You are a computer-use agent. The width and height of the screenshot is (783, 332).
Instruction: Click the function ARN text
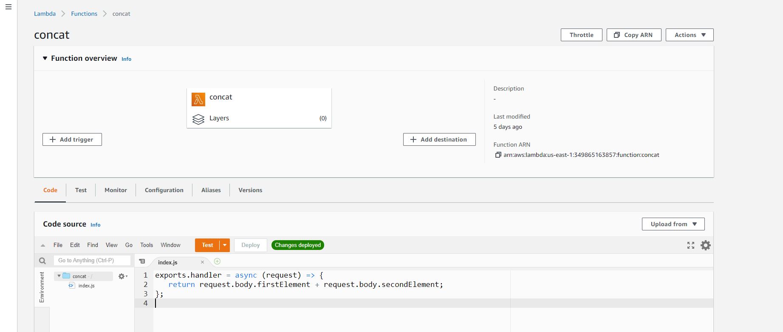(581, 155)
